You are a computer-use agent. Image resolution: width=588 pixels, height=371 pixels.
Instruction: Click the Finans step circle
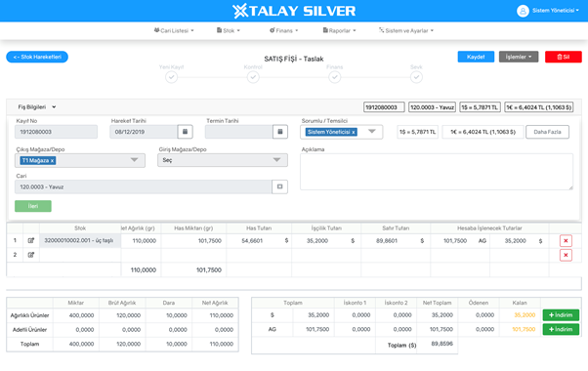334,77
